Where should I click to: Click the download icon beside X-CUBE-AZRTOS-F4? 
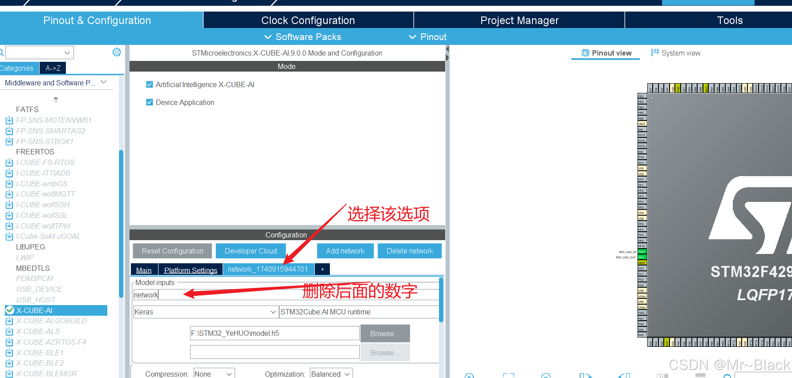pyautogui.click(x=9, y=342)
